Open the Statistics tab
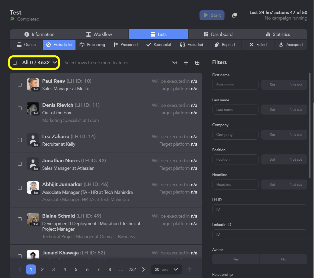Image resolution: width=314 pixels, height=278 pixels. 277,34
